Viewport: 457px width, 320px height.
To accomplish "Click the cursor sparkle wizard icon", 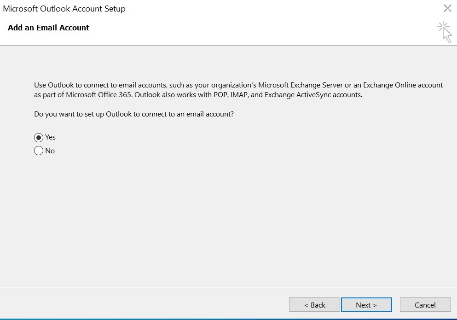I will point(445,32).
